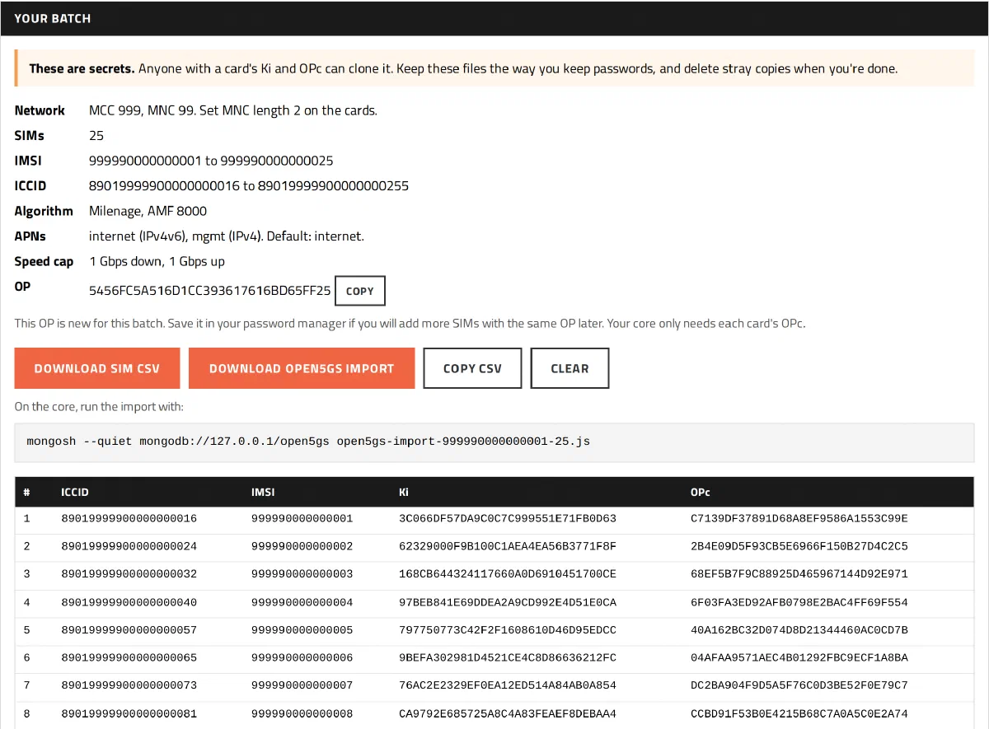The width and height of the screenshot is (989, 729).
Task: Select Ki 76AC2E2329EF0EA12ED514A84AB0A854
Action: point(508,686)
